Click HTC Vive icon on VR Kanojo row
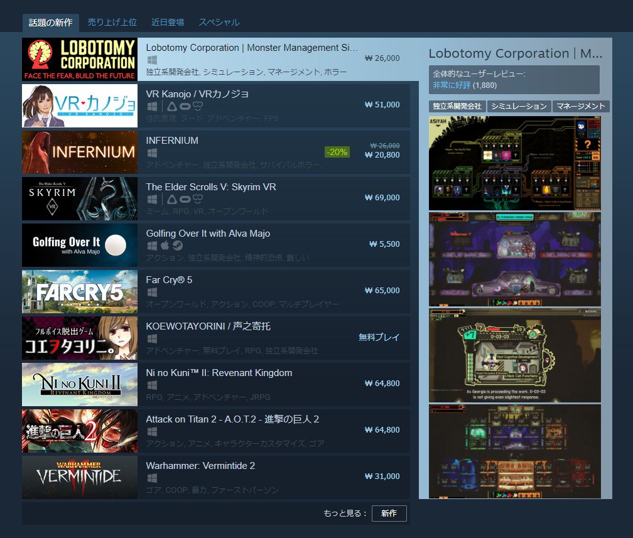This screenshot has height=538, width=633. [x=172, y=107]
